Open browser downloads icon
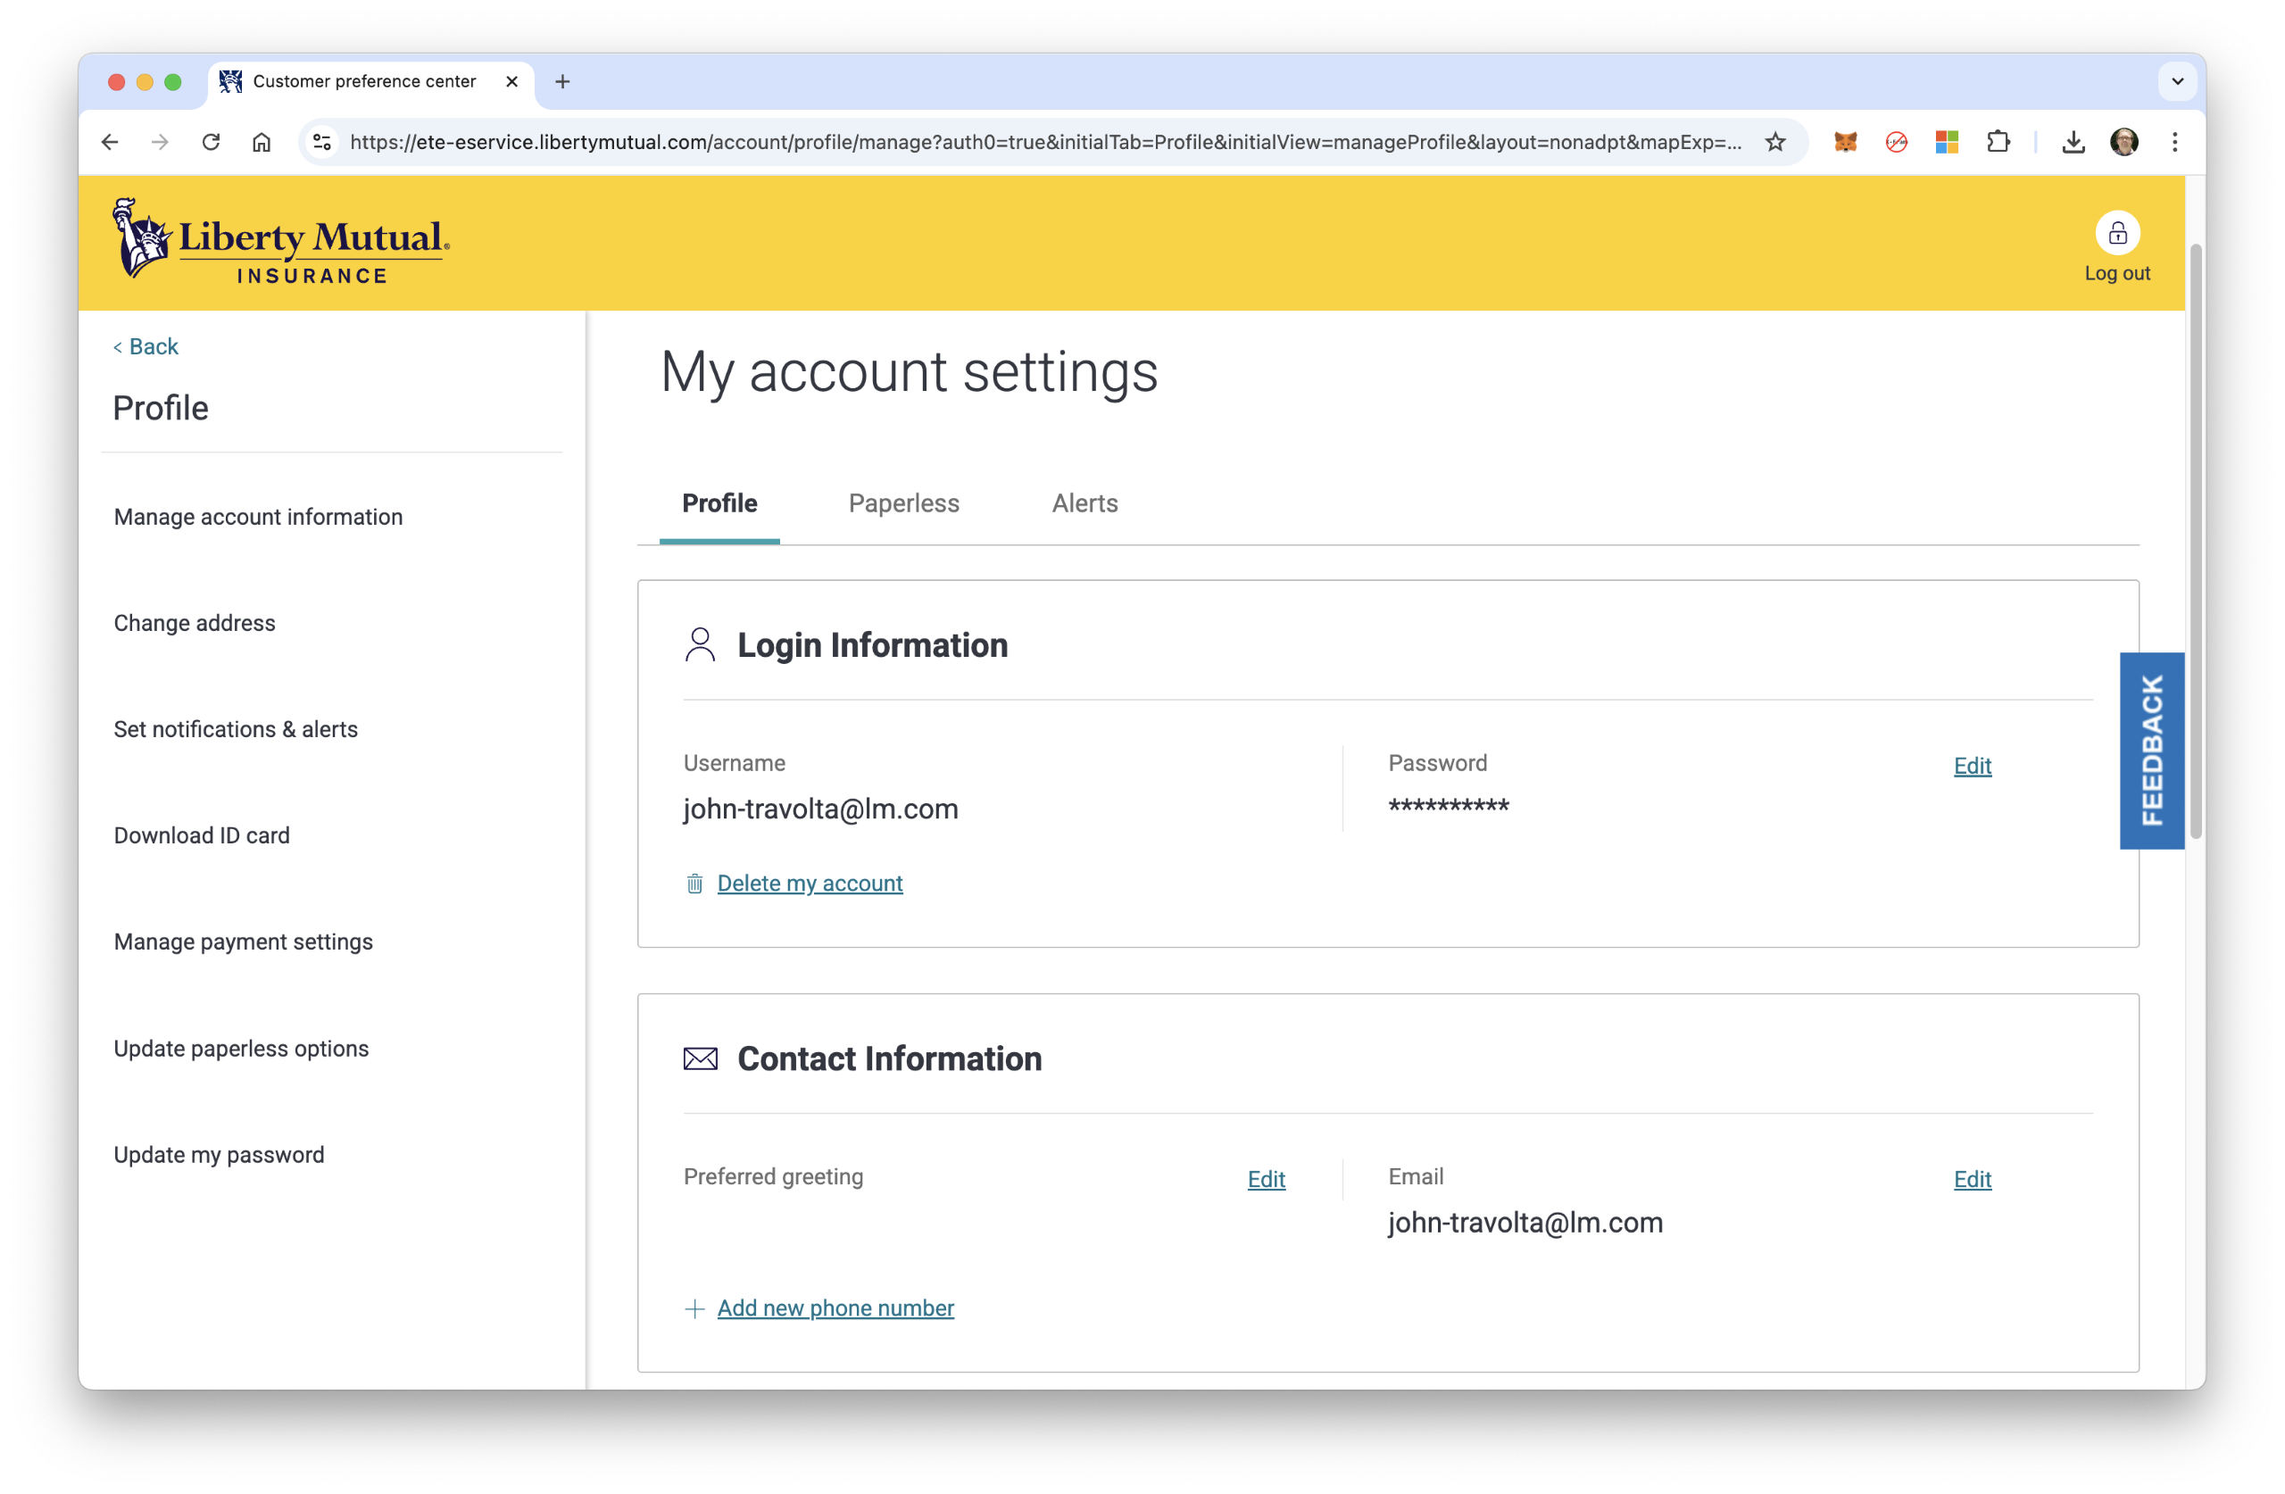Viewport: 2285px width, 1494px height. [2073, 142]
